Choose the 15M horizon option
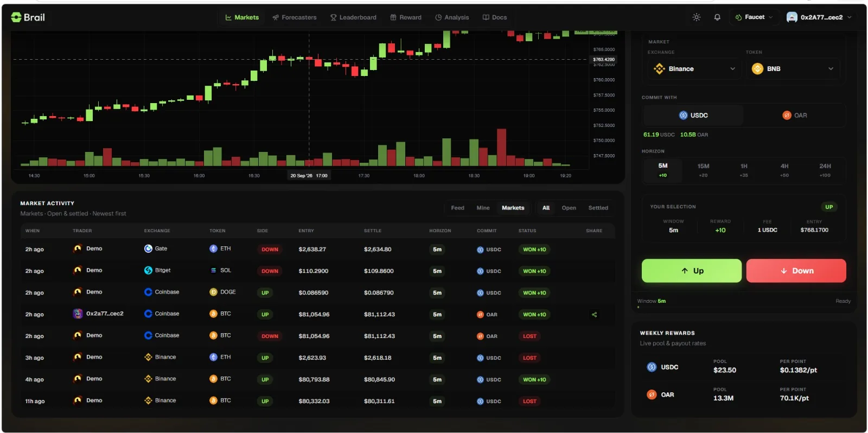The image size is (868, 433). click(703, 170)
